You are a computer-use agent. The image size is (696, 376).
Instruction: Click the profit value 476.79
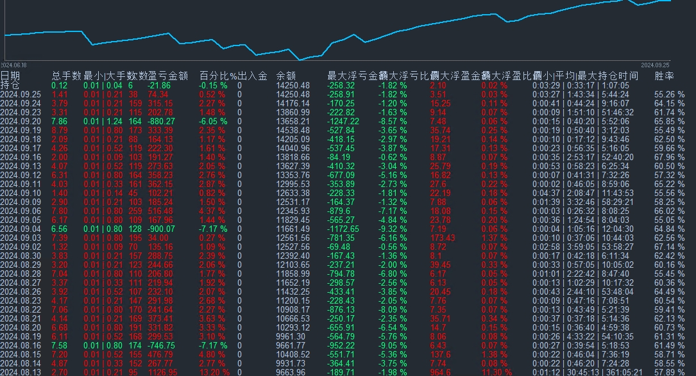pos(160,354)
